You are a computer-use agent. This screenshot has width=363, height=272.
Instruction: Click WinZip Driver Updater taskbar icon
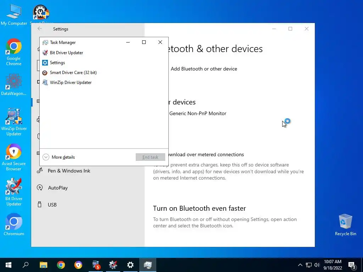96,265
